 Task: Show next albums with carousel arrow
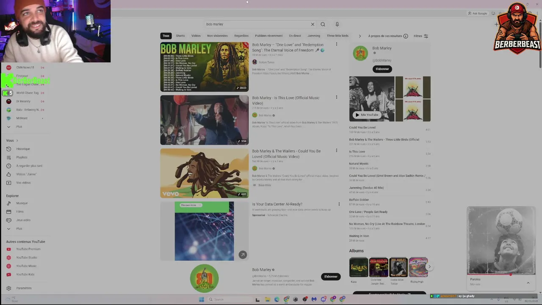[x=429, y=267]
